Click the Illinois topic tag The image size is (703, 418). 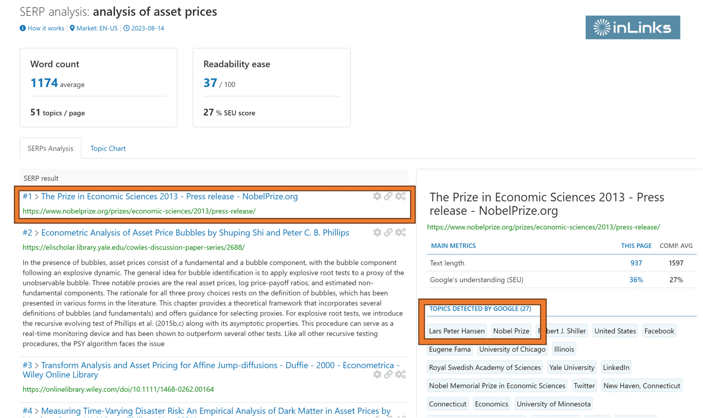point(564,349)
